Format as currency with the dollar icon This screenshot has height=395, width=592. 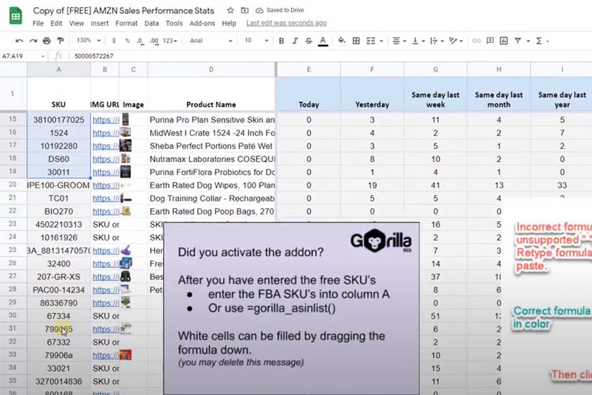[114, 41]
